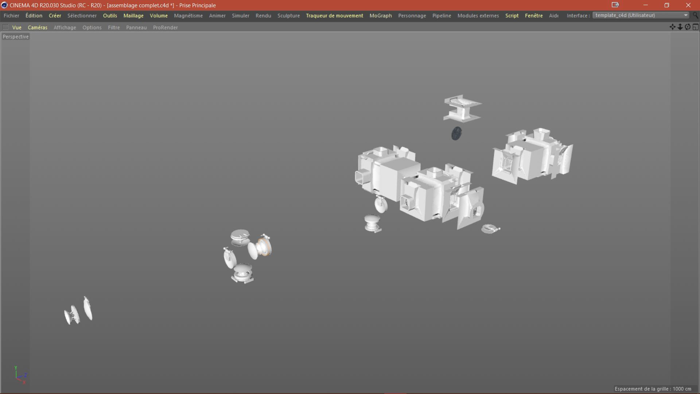Toggle the active view maximize icon
This screenshot has width=700, height=394.
tap(695, 27)
